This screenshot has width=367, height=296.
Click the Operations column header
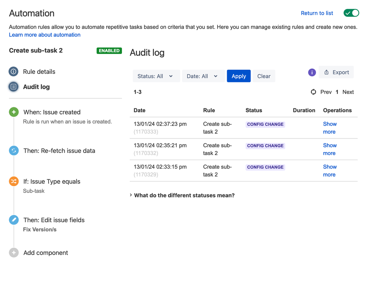(x=337, y=110)
